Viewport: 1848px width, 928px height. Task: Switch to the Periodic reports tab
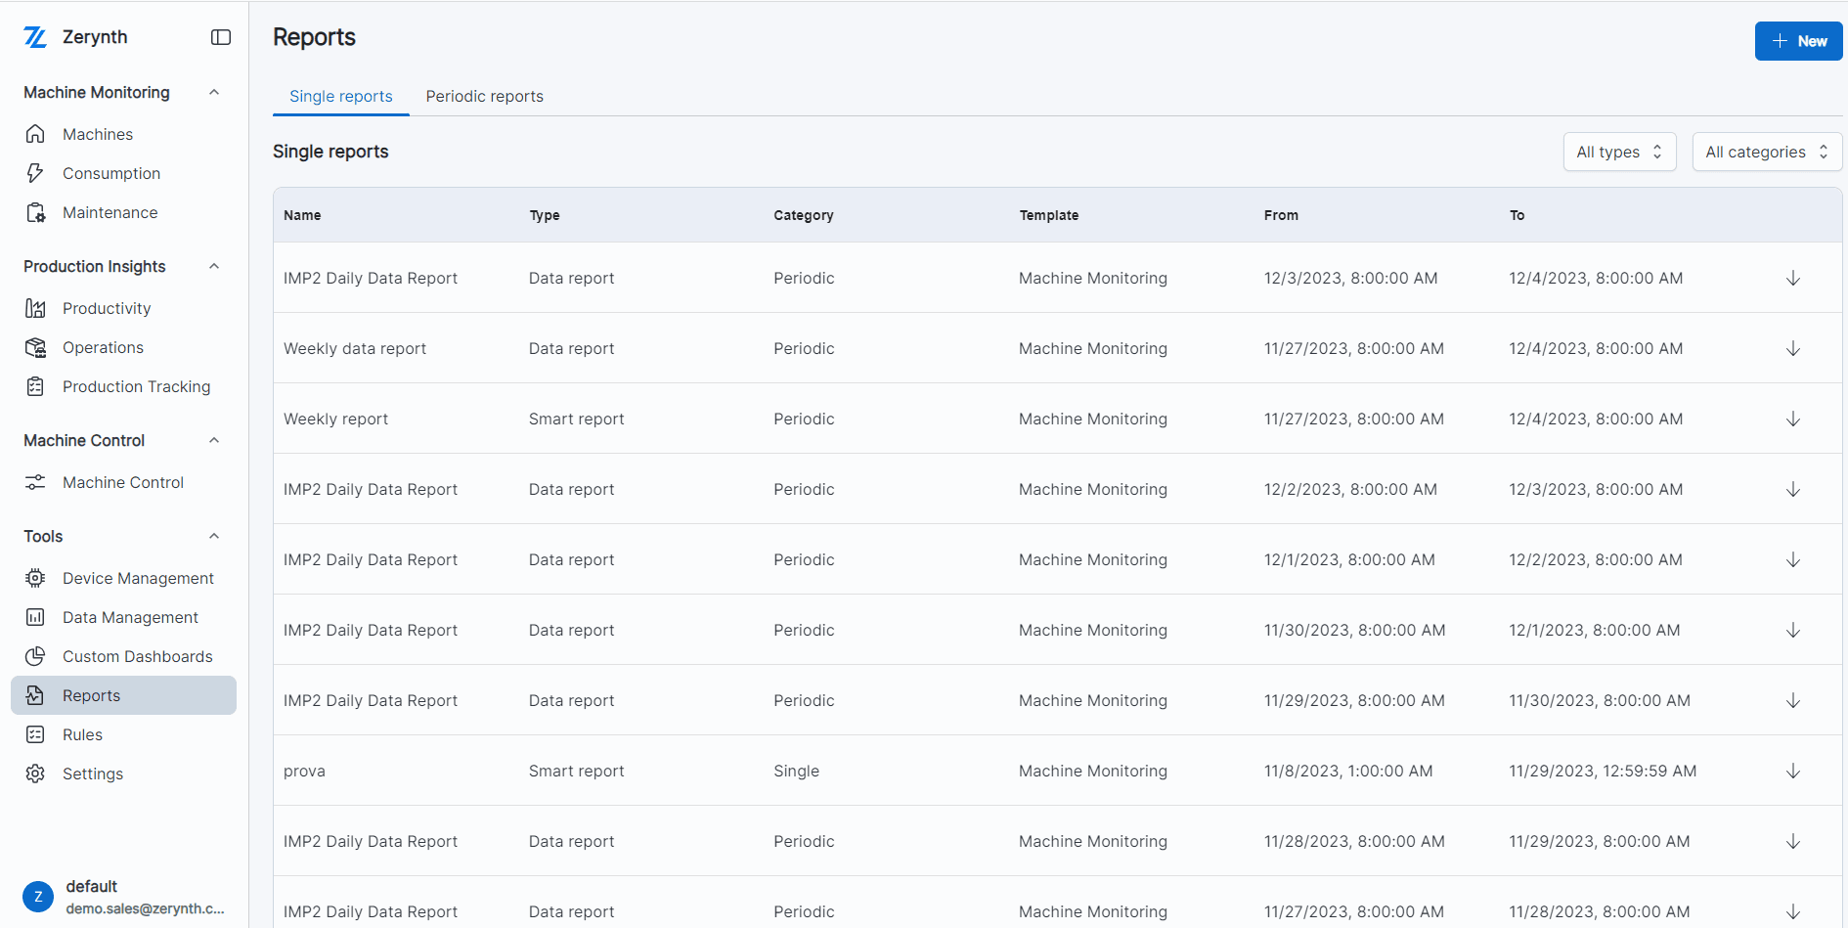[484, 96]
